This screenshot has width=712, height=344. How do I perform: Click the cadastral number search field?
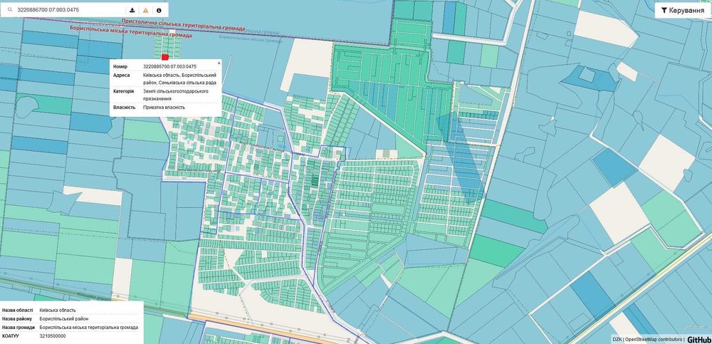coord(70,9)
